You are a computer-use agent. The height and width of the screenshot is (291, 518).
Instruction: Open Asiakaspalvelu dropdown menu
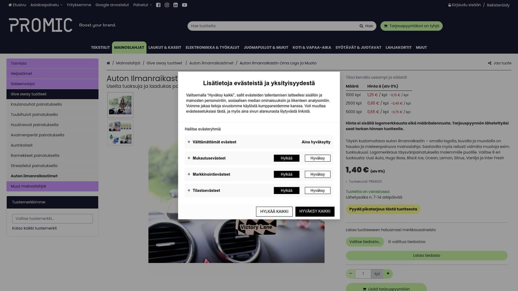47,5
